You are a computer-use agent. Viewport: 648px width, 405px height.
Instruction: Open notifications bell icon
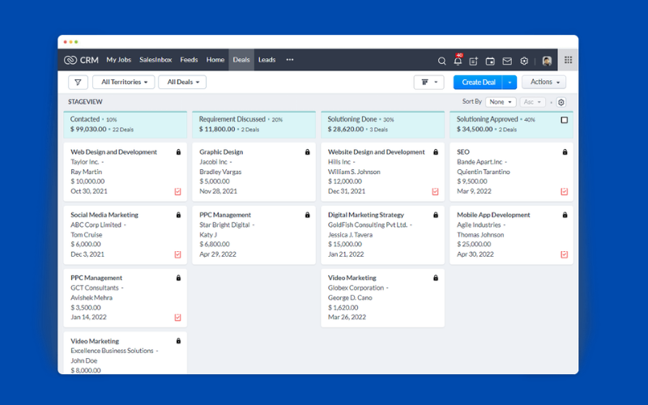point(458,60)
